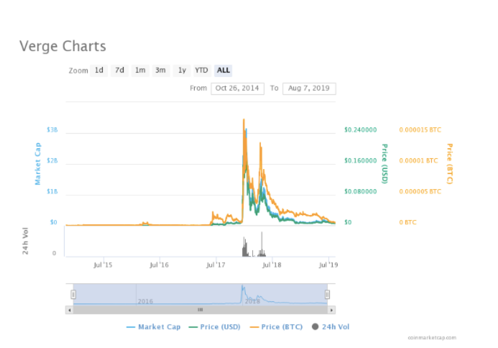Click the vertical 24h Vol axis title
This screenshot has height=348, width=498.
coord(25,241)
